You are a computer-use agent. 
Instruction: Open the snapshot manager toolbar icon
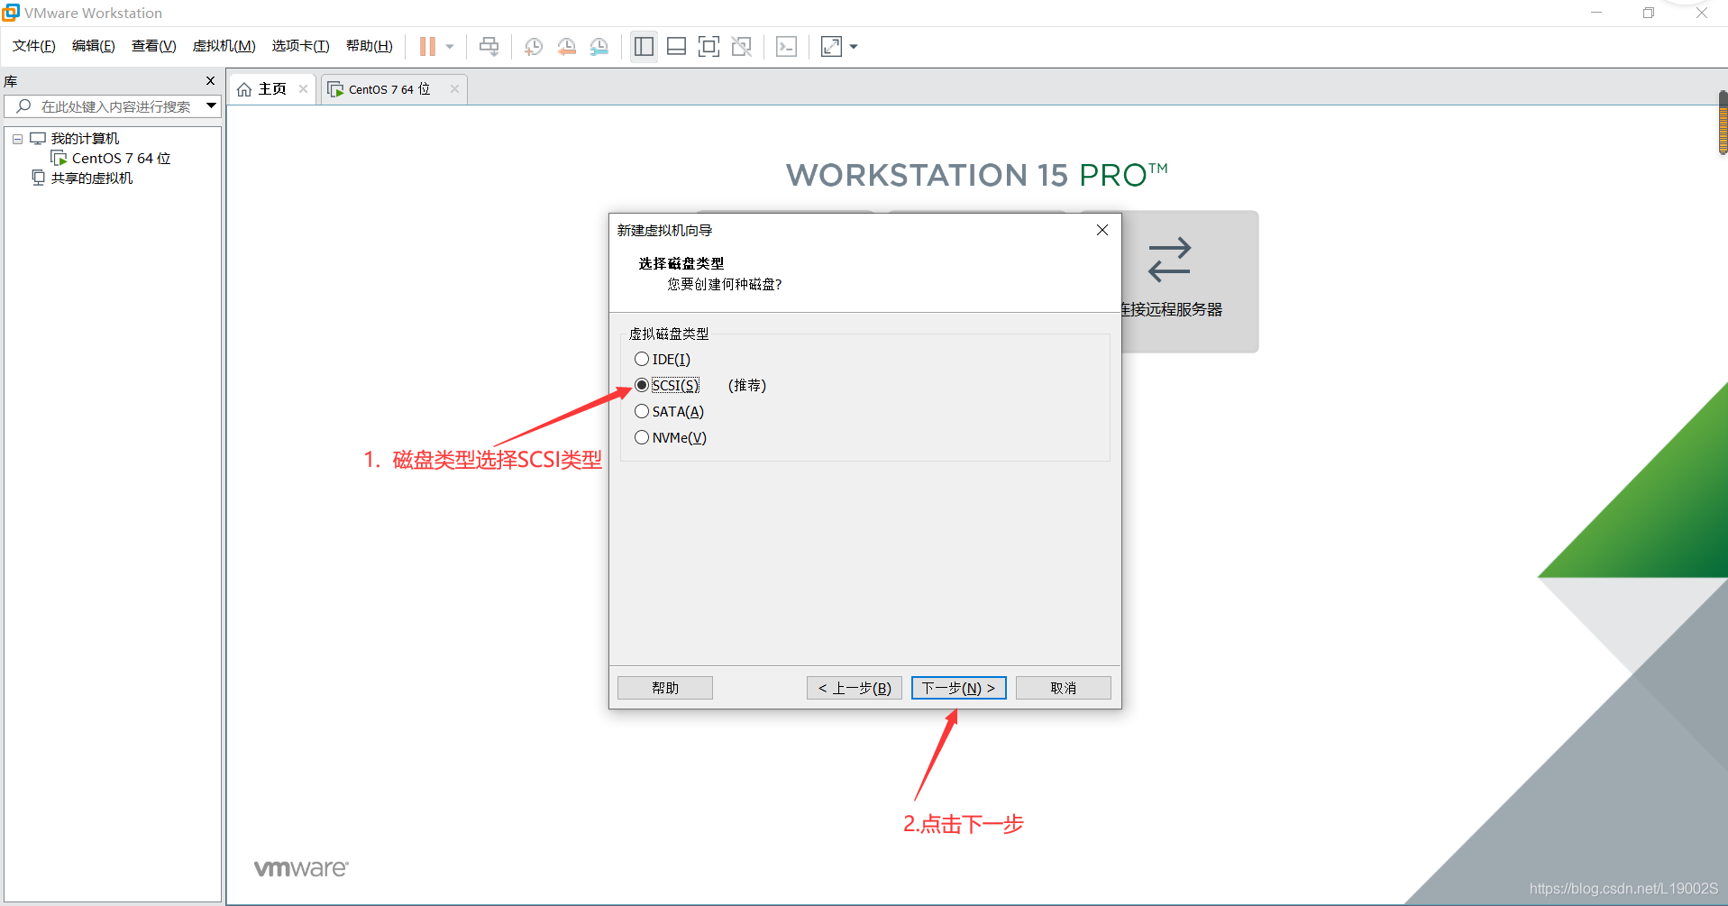[x=599, y=46]
